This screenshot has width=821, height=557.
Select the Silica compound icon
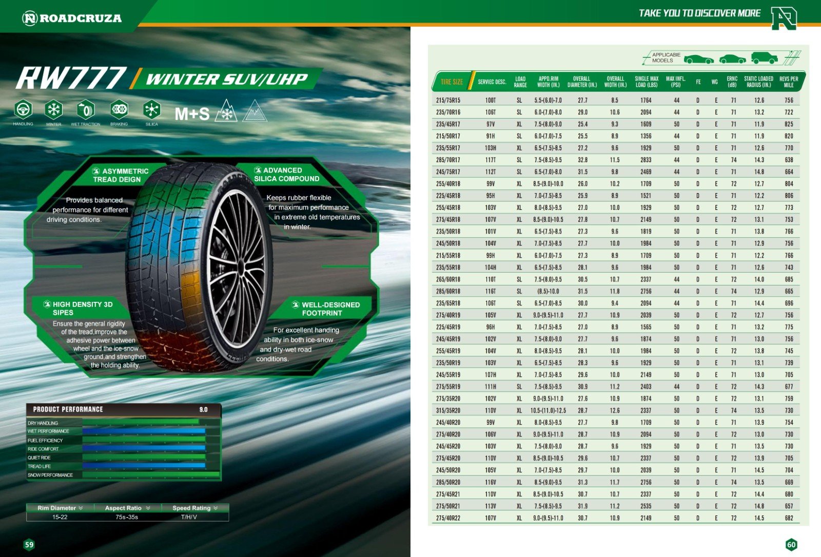pos(151,109)
